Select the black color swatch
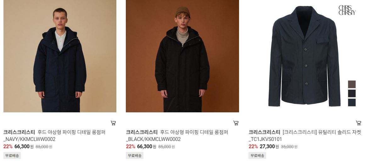This screenshot has width=368, height=163. (x=352, y=93)
